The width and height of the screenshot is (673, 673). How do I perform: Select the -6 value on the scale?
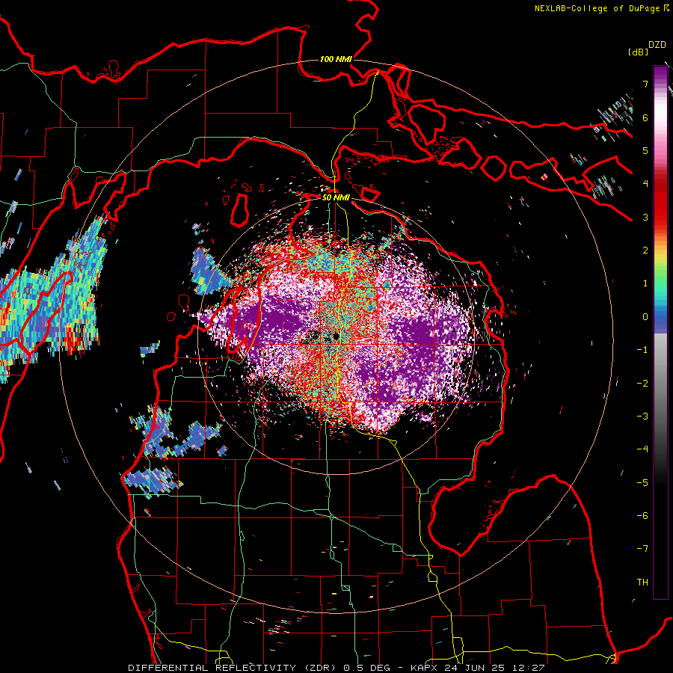642,516
